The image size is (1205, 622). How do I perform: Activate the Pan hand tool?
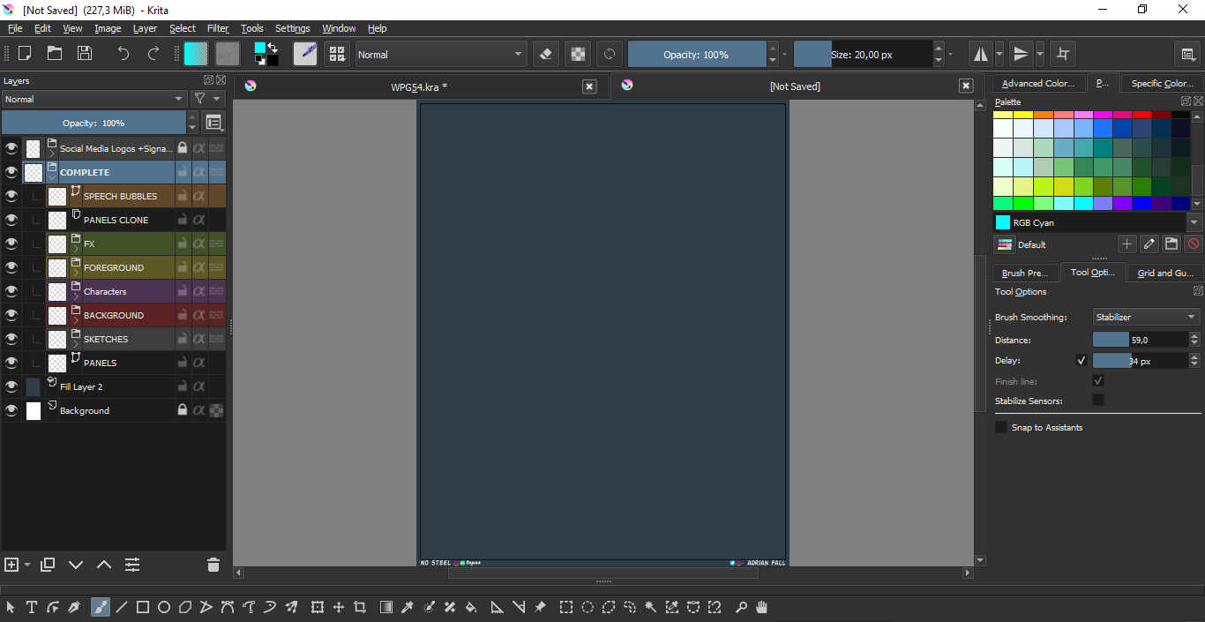pyautogui.click(x=762, y=607)
